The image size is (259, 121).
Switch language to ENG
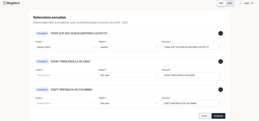tap(230, 3)
